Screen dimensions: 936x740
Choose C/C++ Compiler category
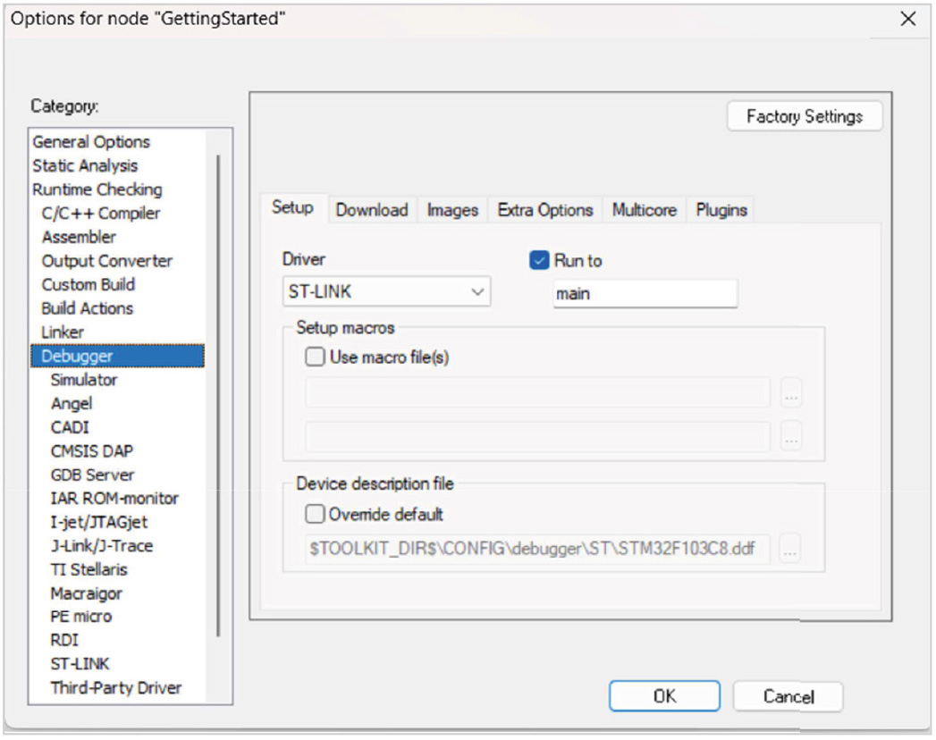tap(101, 214)
